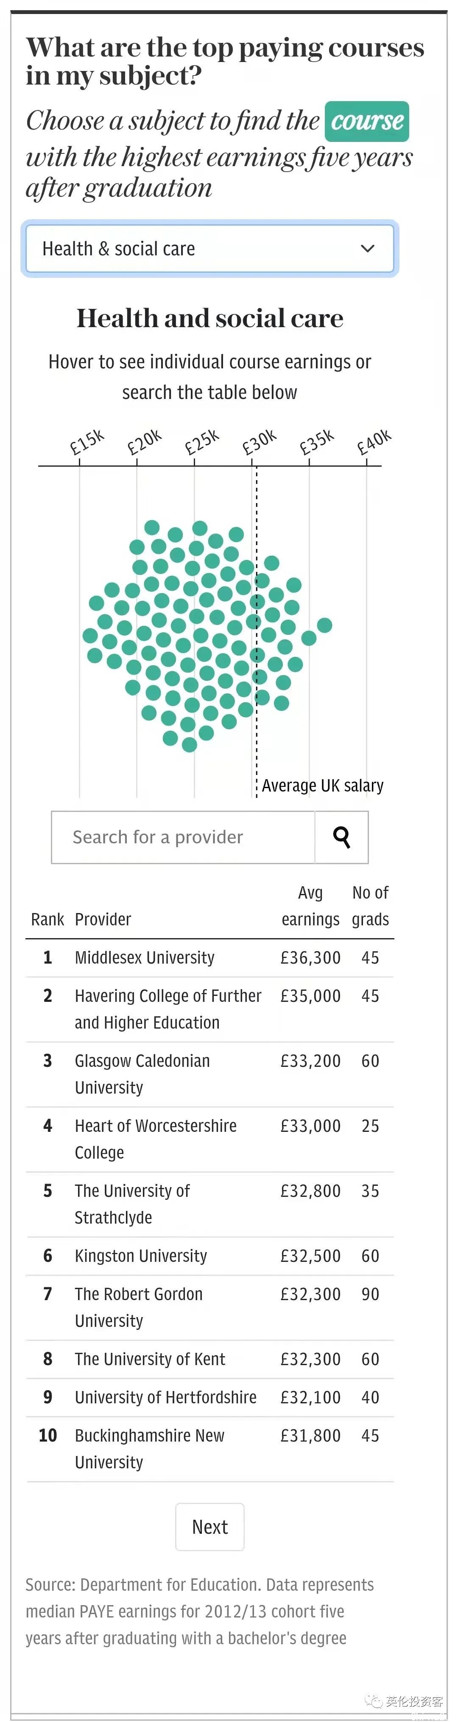Click the magnifying glass search icon

341,837
